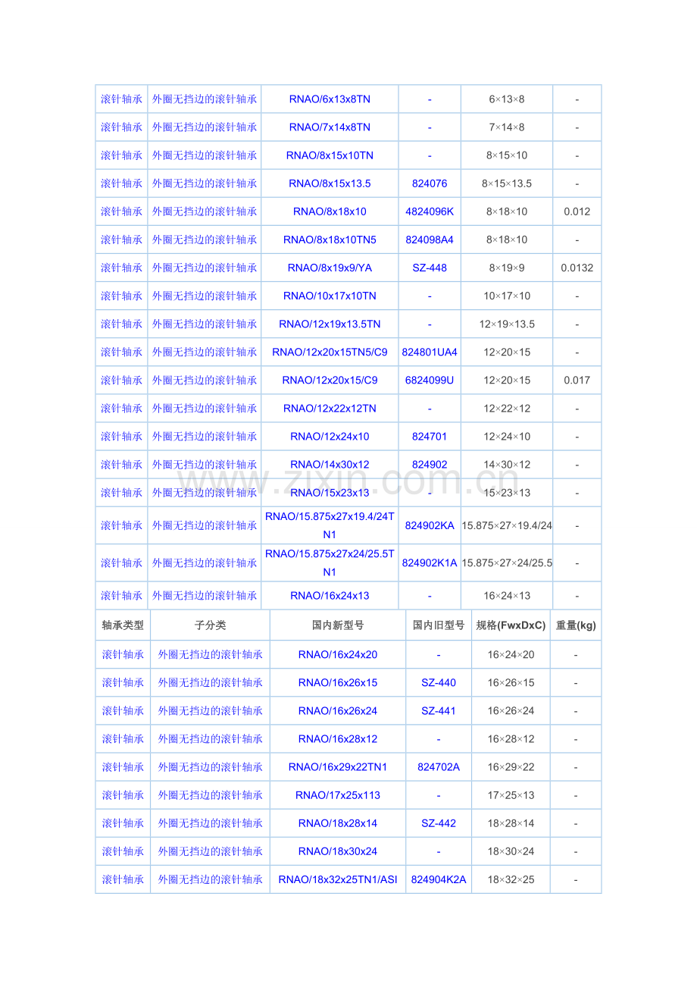
Task: Click the 国内旧型号 column header
Action: [439, 625]
